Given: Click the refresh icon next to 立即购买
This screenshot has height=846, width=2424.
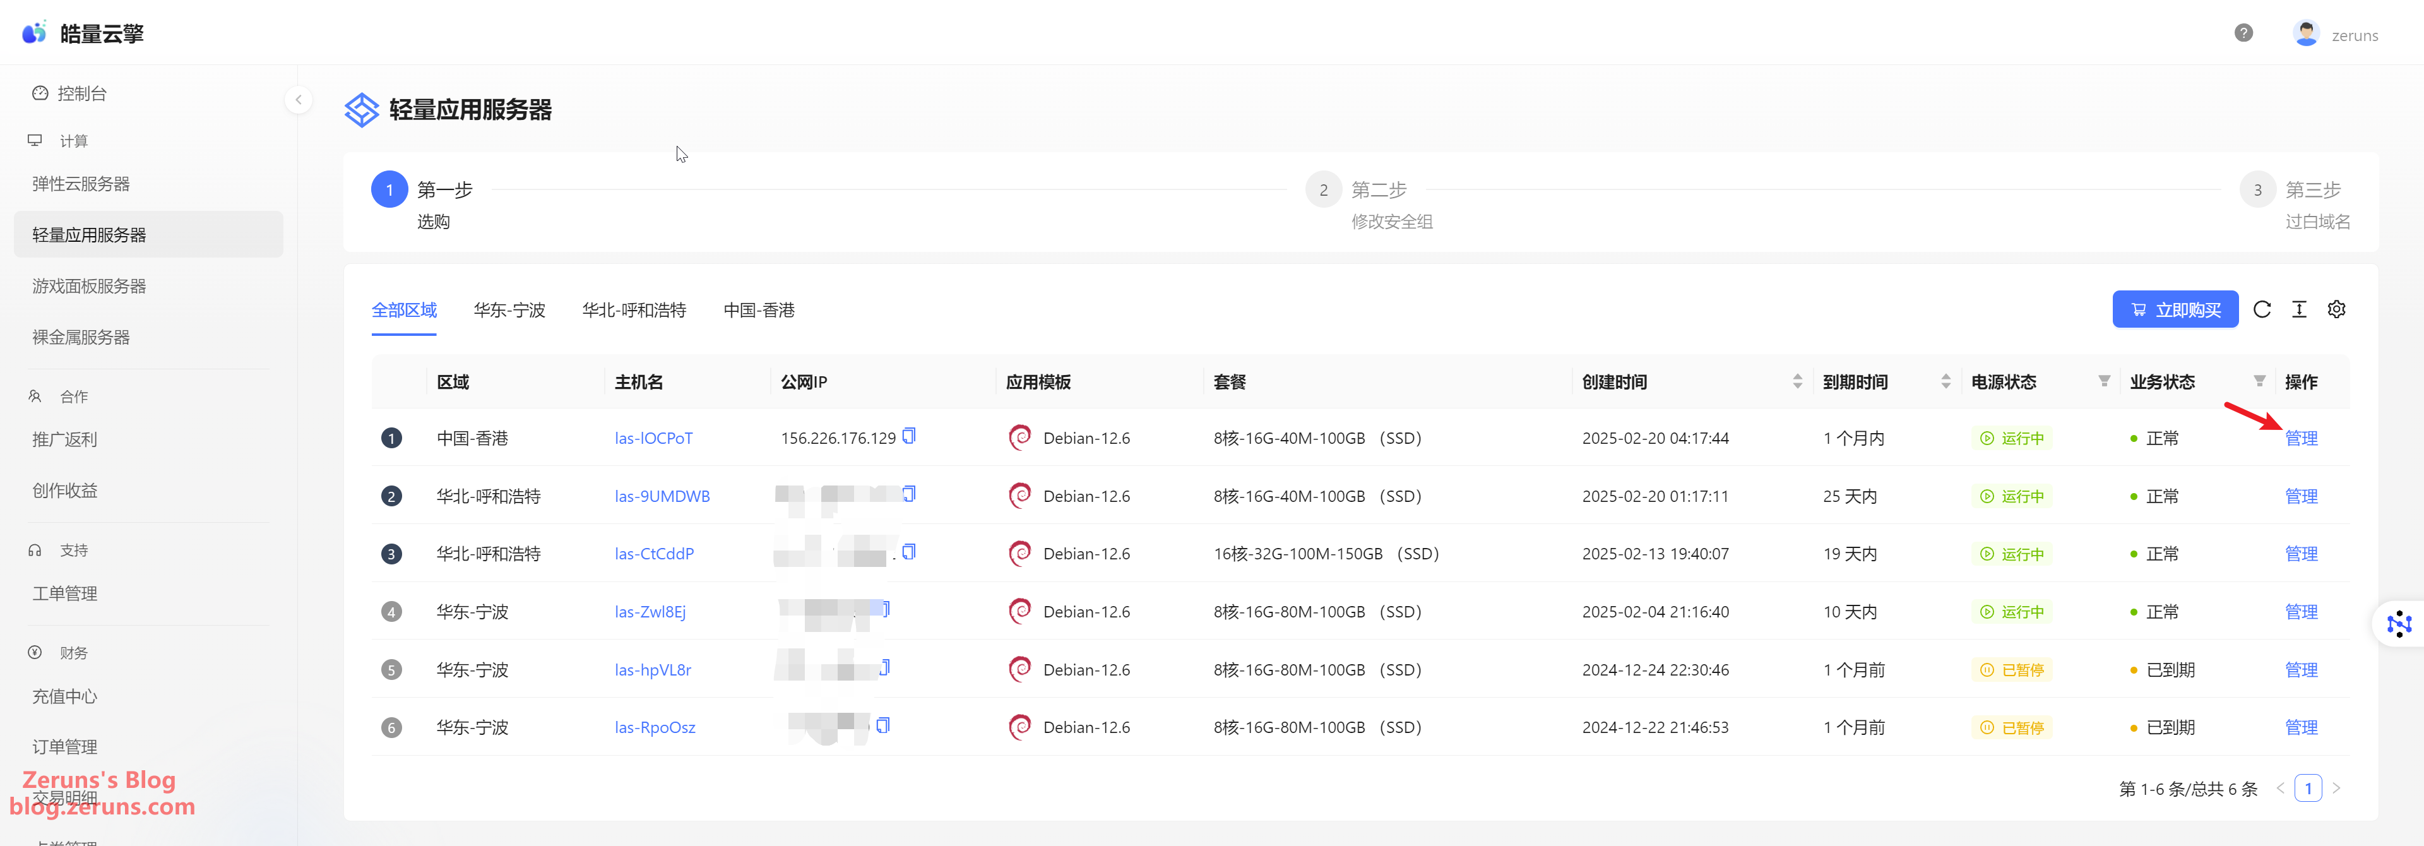Looking at the screenshot, I should click(2262, 309).
